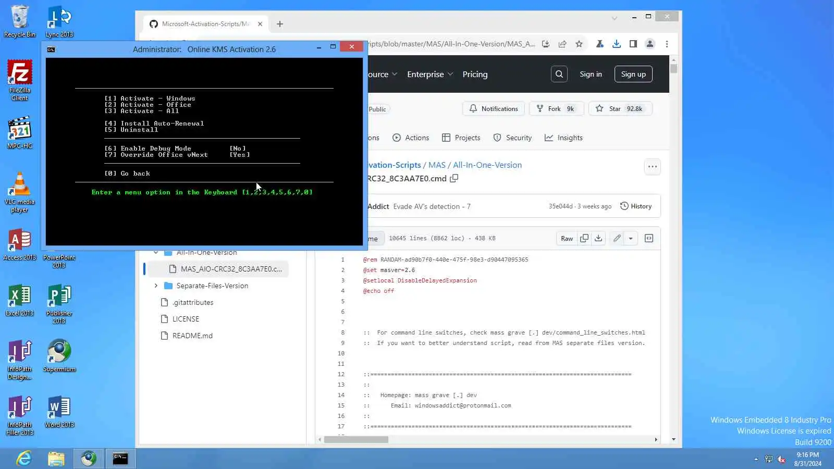Open a new browser tab

280,24
